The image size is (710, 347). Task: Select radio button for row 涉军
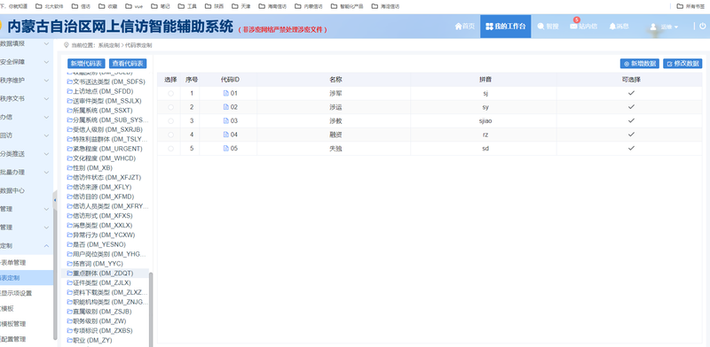coord(170,94)
